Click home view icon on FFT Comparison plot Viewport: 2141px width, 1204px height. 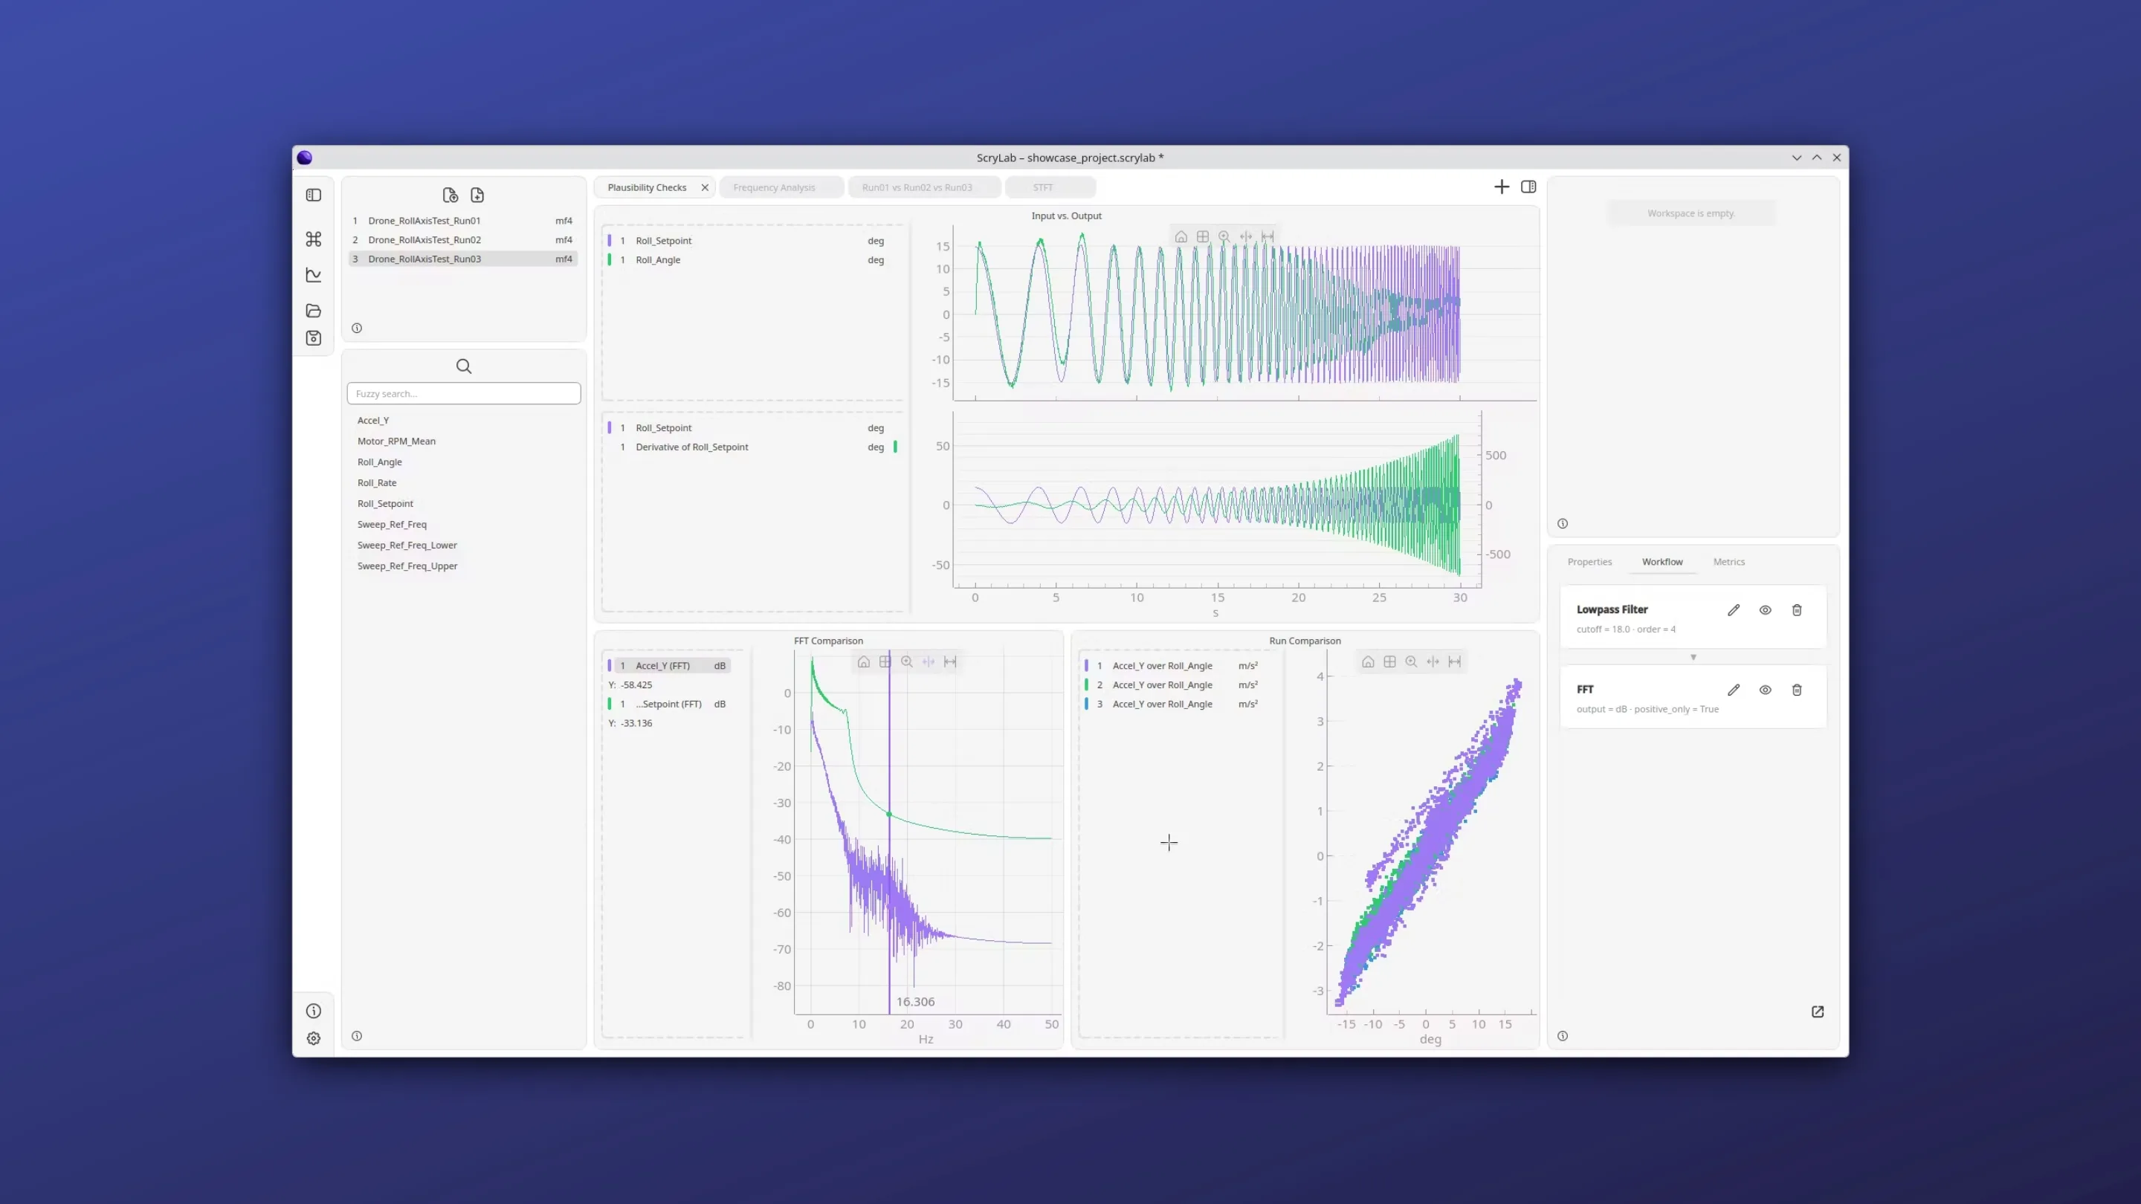[x=864, y=662]
